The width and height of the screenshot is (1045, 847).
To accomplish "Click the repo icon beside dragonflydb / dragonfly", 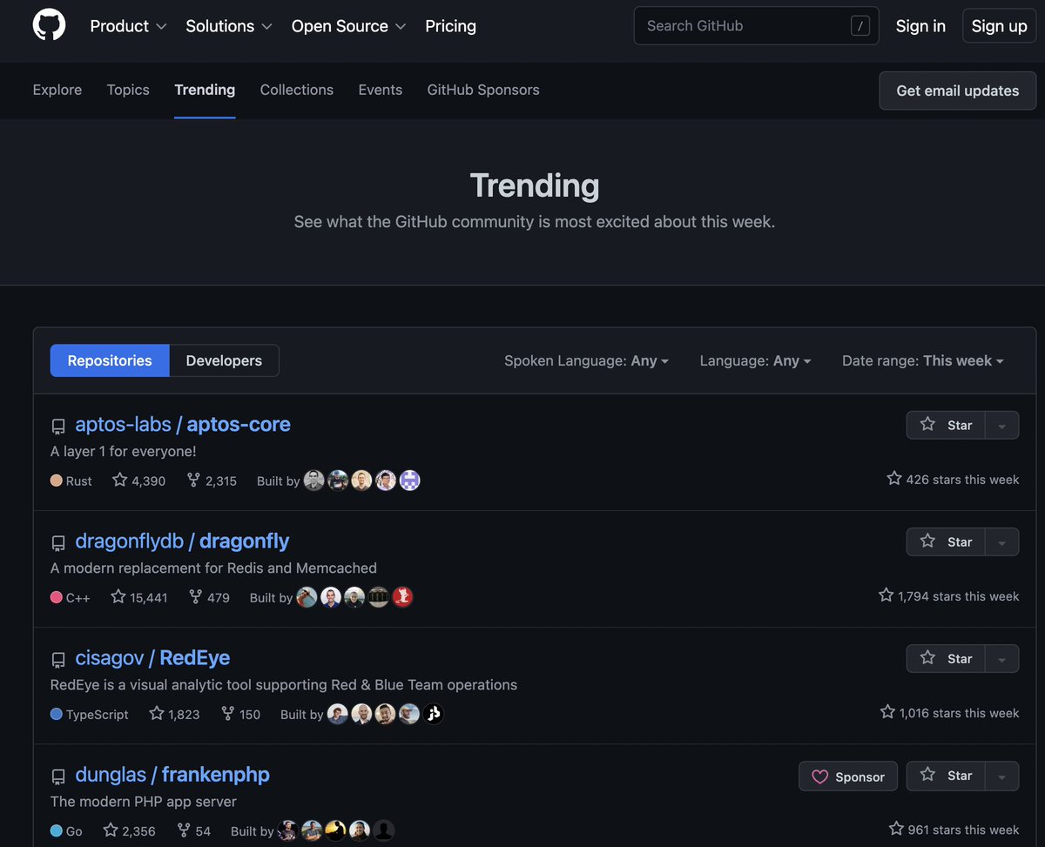I will (58, 543).
